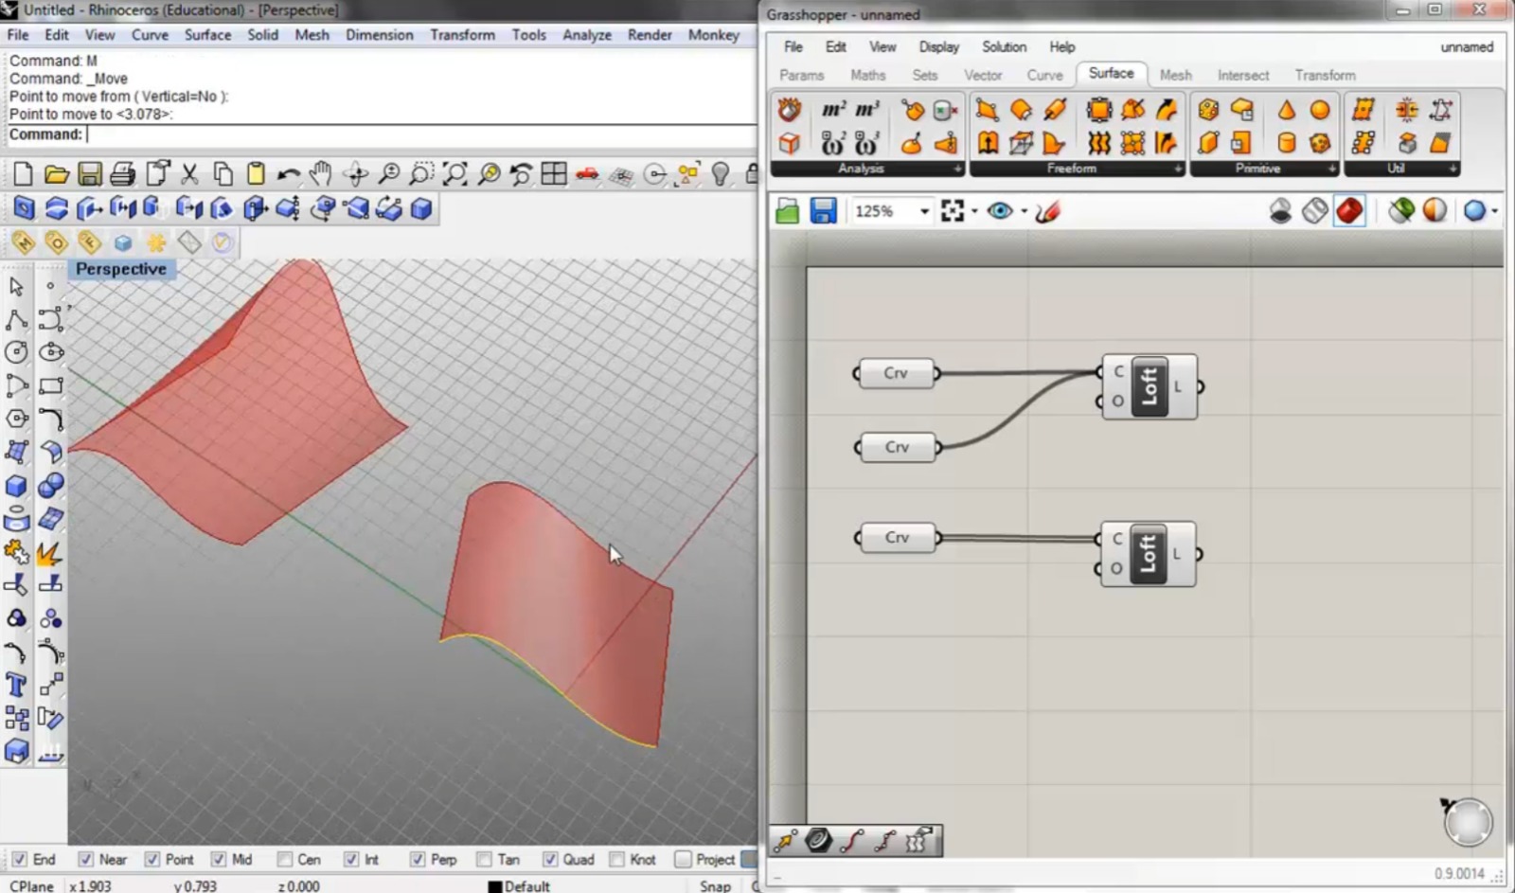Open a file in Grasshopper canvas toolbar
The width and height of the screenshot is (1515, 893).
coord(787,210)
